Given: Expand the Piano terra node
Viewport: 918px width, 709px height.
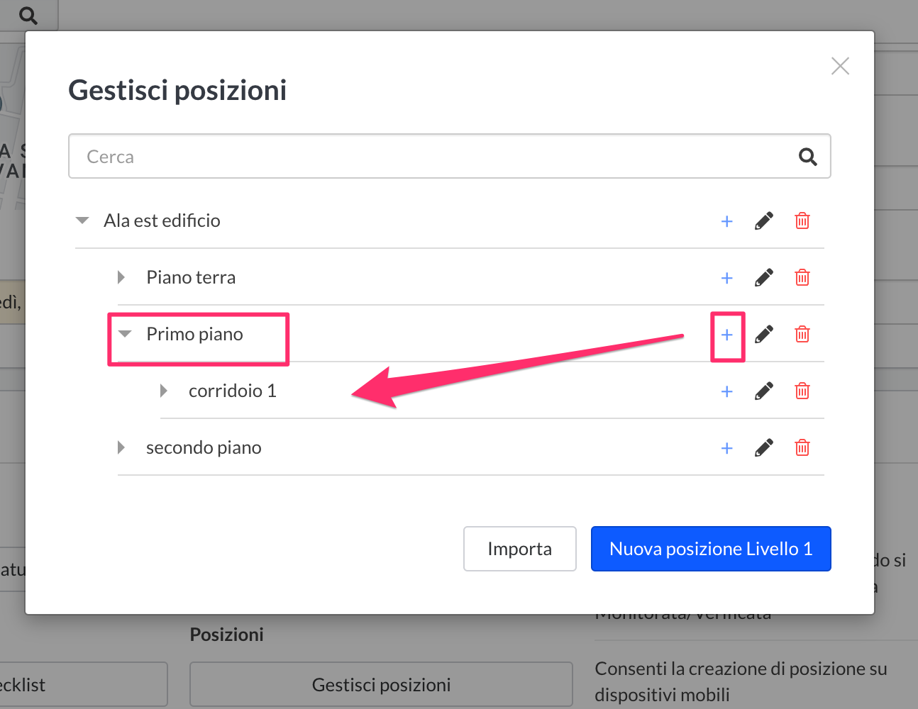Looking at the screenshot, I should (x=121, y=277).
